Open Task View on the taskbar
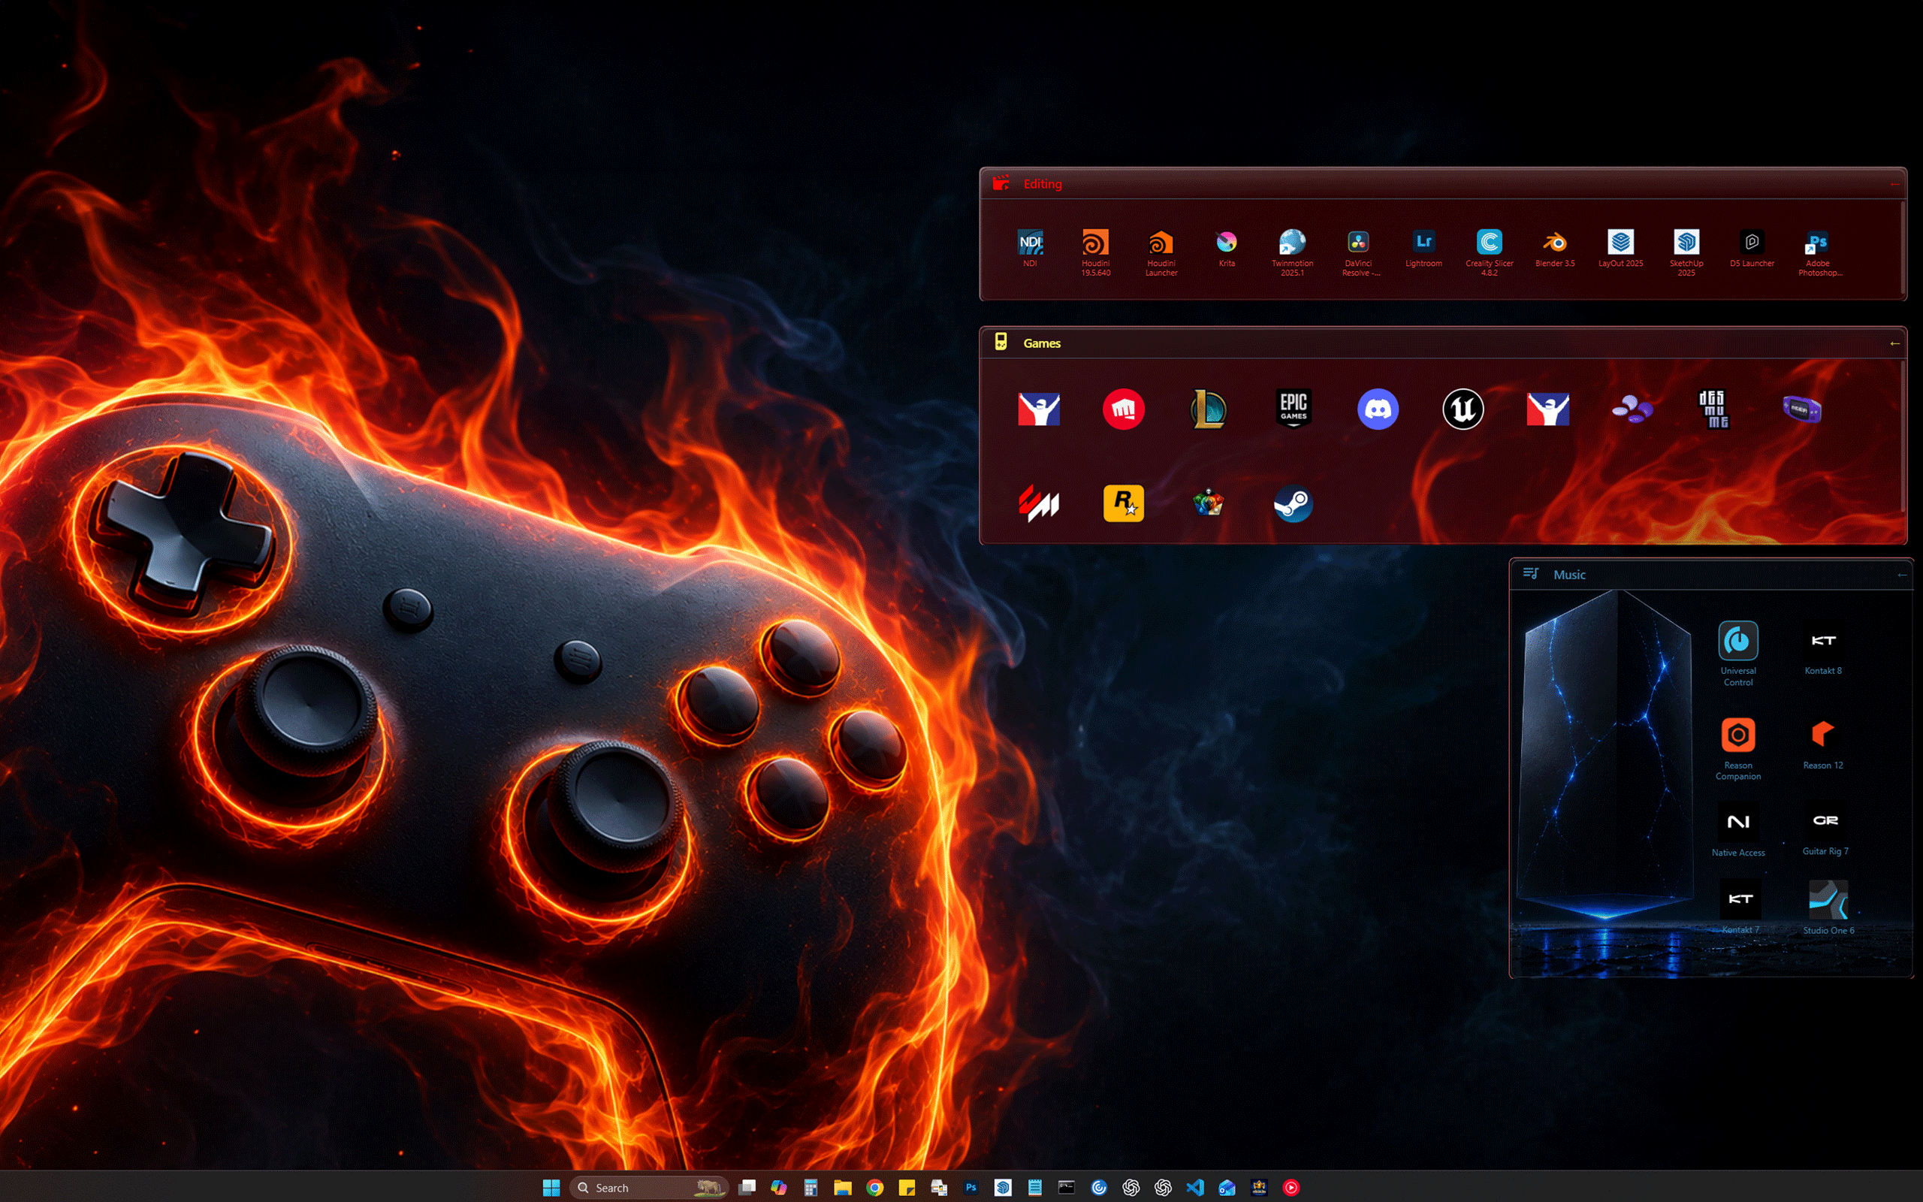Image resolution: width=1923 pixels, height=1202 pixels. (747, 1188)
